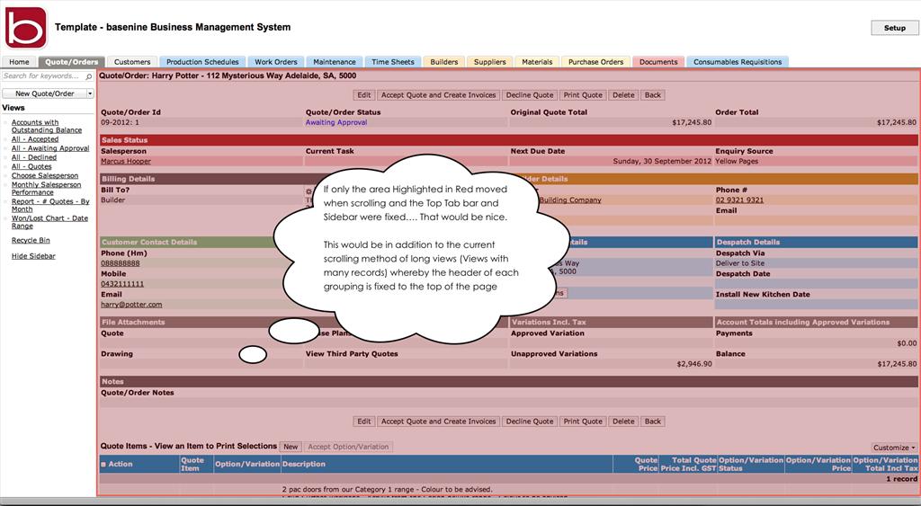Click top Accept Quote and Create Invoices

[438, 95]
